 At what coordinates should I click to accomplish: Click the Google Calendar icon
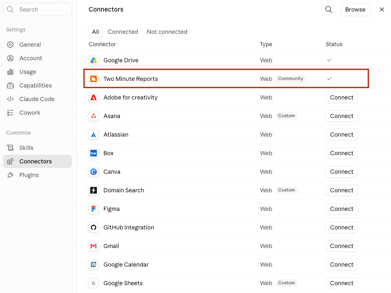click(94, 265)
